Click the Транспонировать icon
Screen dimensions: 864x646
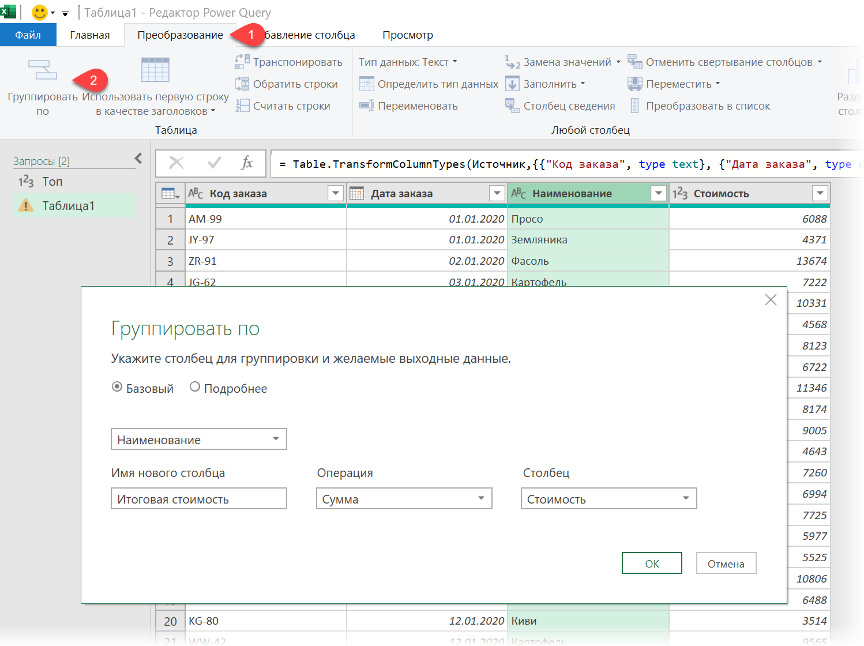(x=242, y=62)
